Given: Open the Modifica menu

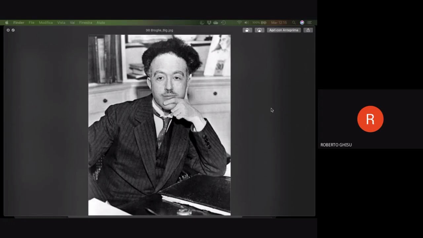Looking at the screenshot, I should pos(46,22).
